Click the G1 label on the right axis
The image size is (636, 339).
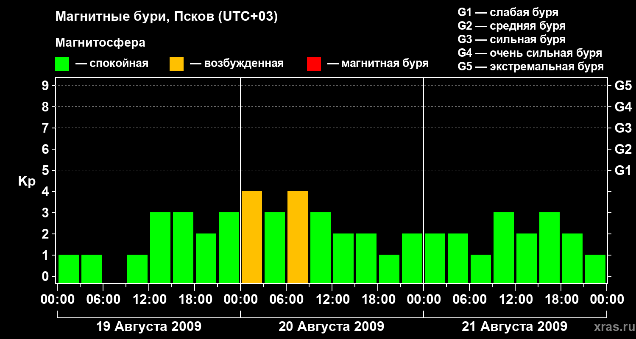click(623, 170)
